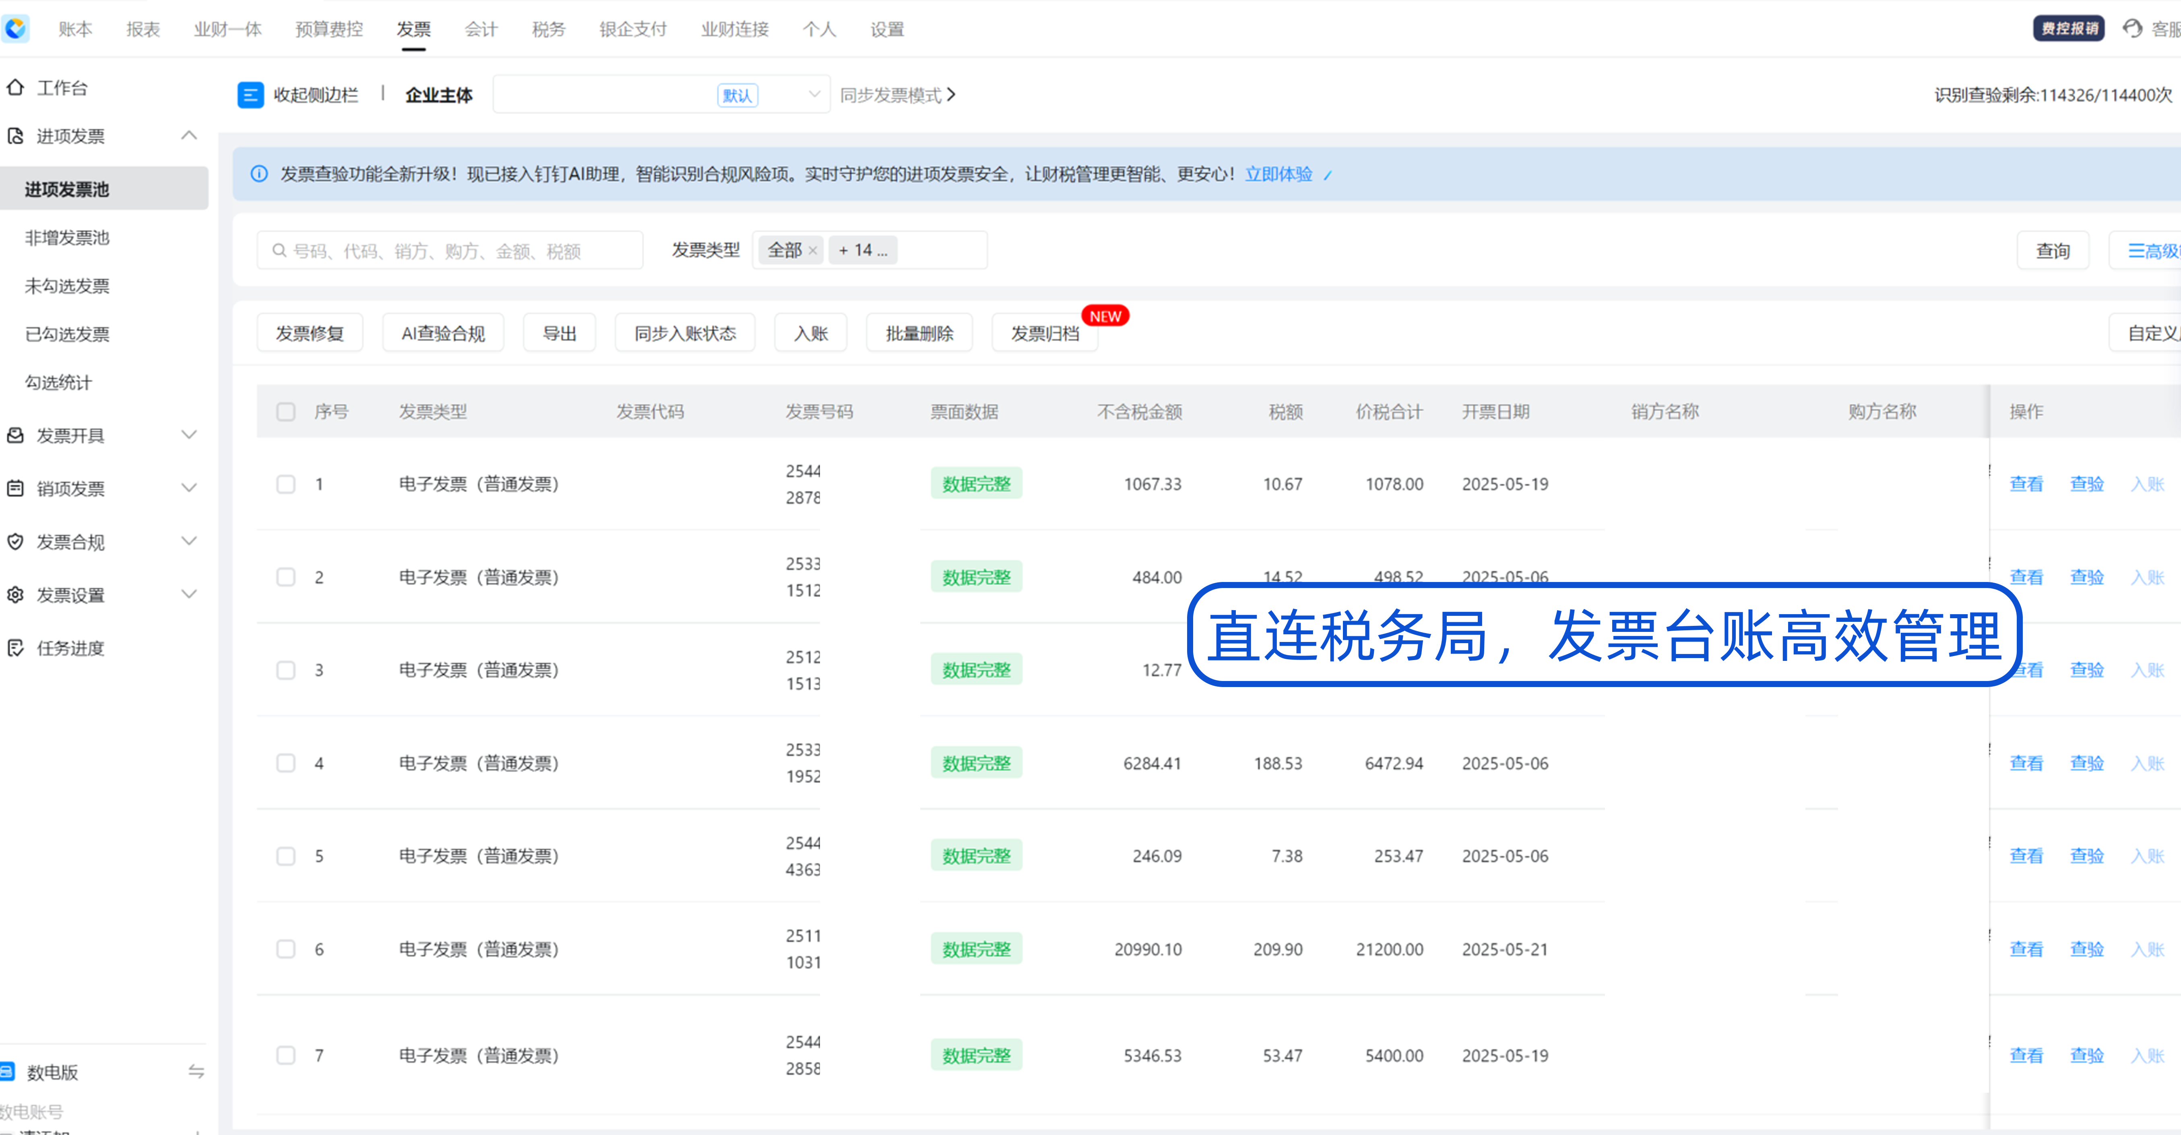
Task: Click the app logo icon
Action: tap(15, 28)
